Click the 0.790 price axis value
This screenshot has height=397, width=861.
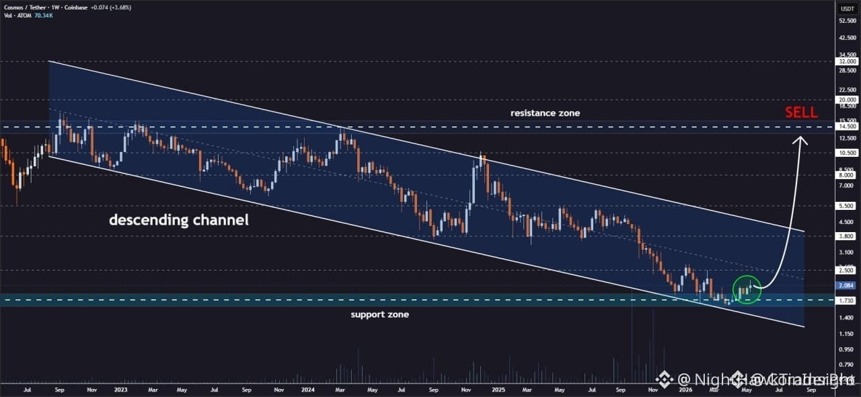(847, 365)
